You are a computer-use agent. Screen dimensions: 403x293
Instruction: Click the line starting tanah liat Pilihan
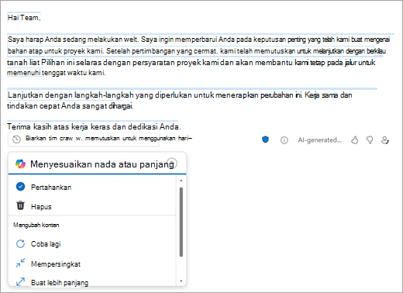pos(191,63)
